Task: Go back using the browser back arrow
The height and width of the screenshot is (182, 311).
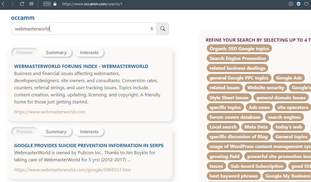Action: [3, 4]
